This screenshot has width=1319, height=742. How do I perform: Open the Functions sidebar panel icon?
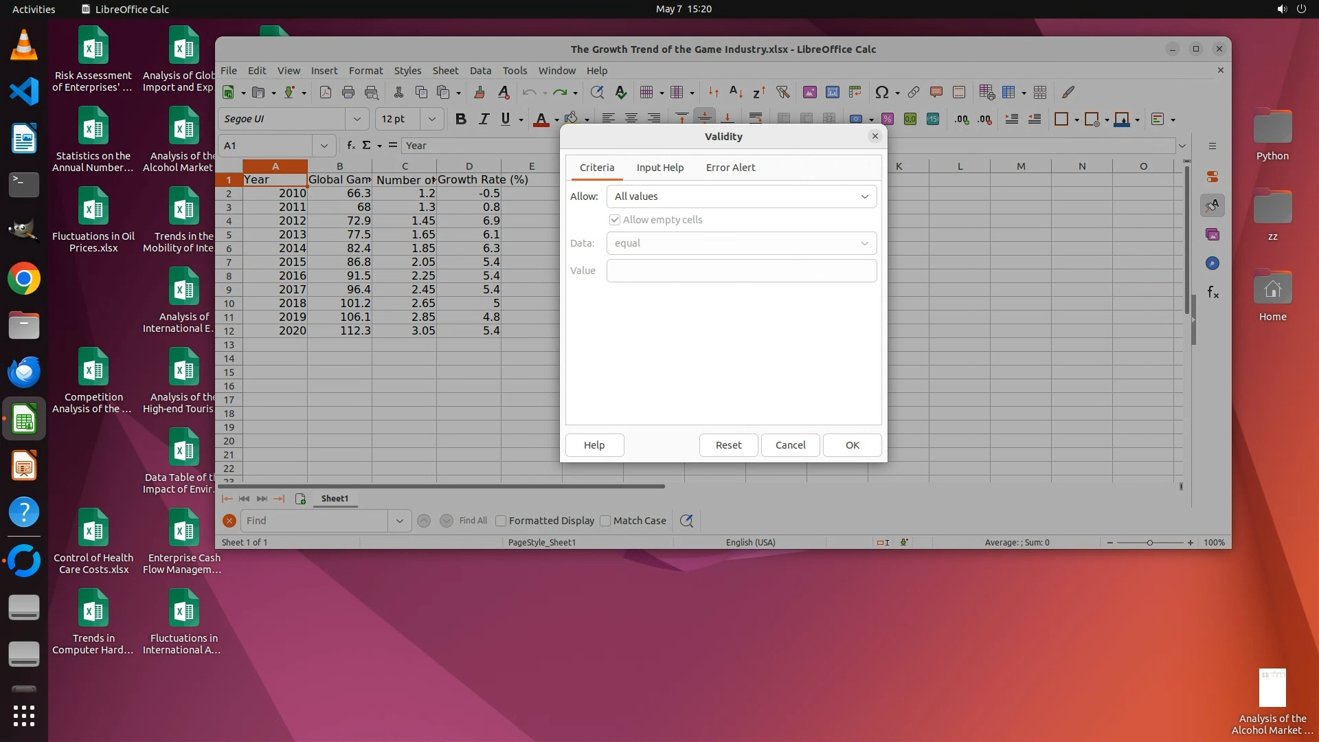(x=1213, y=293)
